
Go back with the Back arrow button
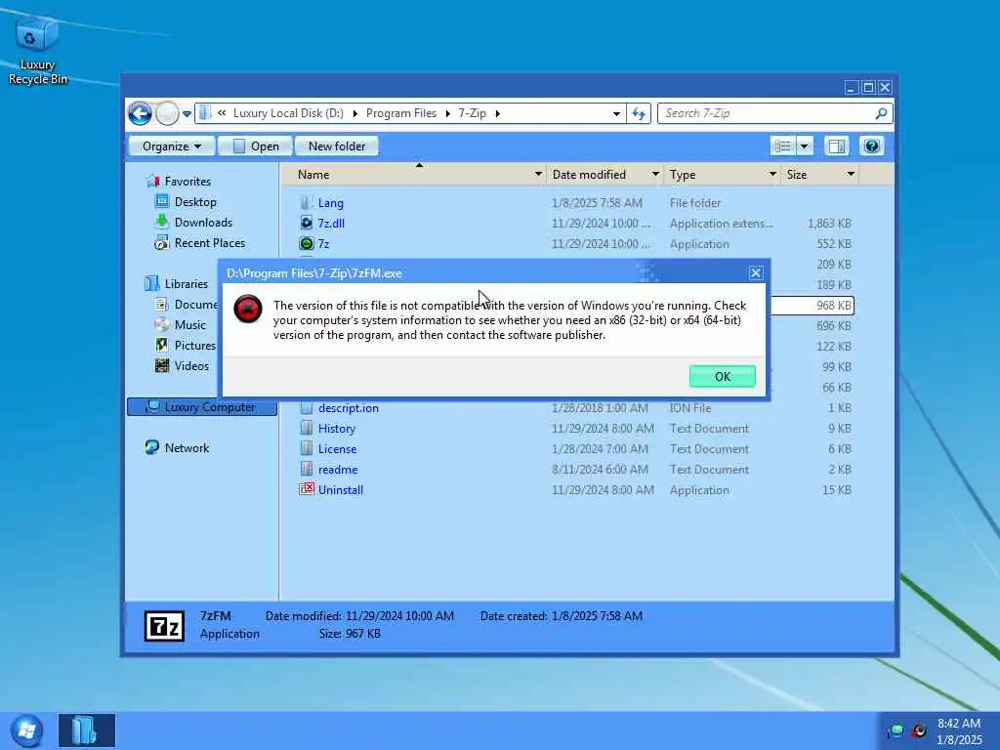tap(140, 113)
